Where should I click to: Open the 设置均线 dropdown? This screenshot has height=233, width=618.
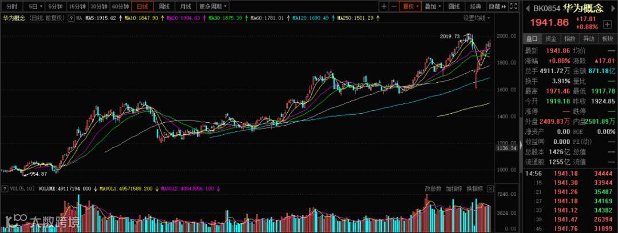477,18
